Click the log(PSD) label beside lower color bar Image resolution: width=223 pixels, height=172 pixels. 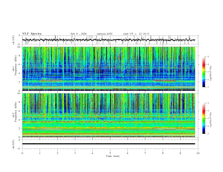click(x=211, y=118)
